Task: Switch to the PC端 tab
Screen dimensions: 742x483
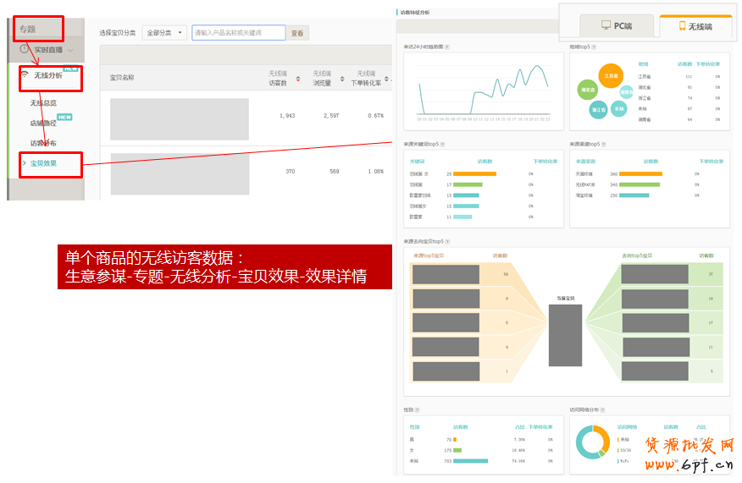Action: click(616, 26)
